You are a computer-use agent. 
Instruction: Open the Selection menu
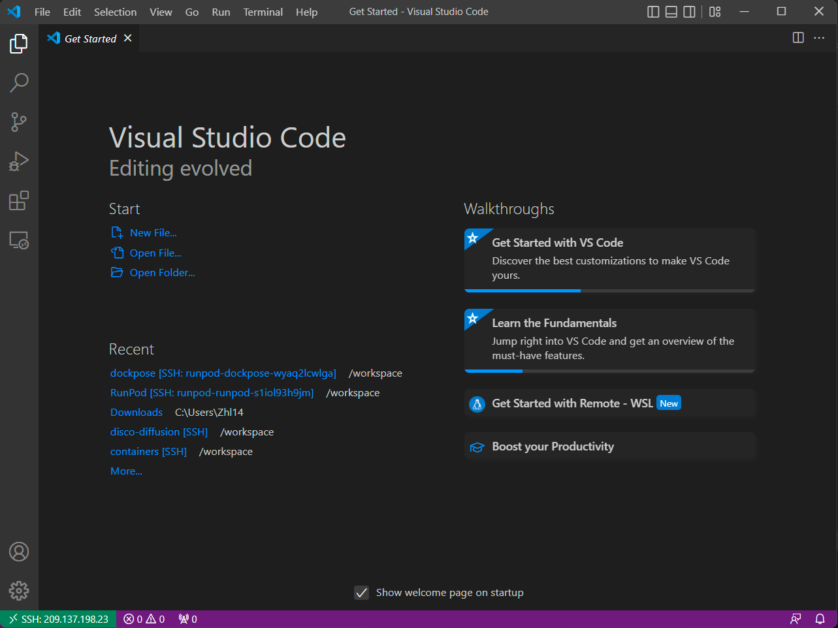tap(115, 12)
